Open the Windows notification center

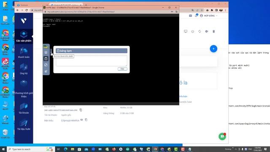tap(265, 149)
